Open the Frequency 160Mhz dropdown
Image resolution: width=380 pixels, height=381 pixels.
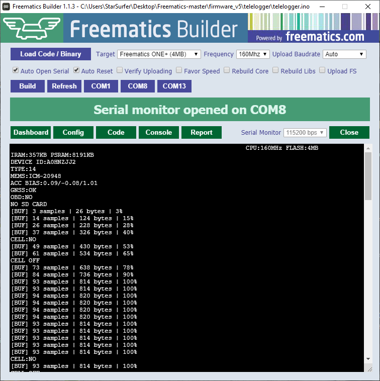[253, 54]
